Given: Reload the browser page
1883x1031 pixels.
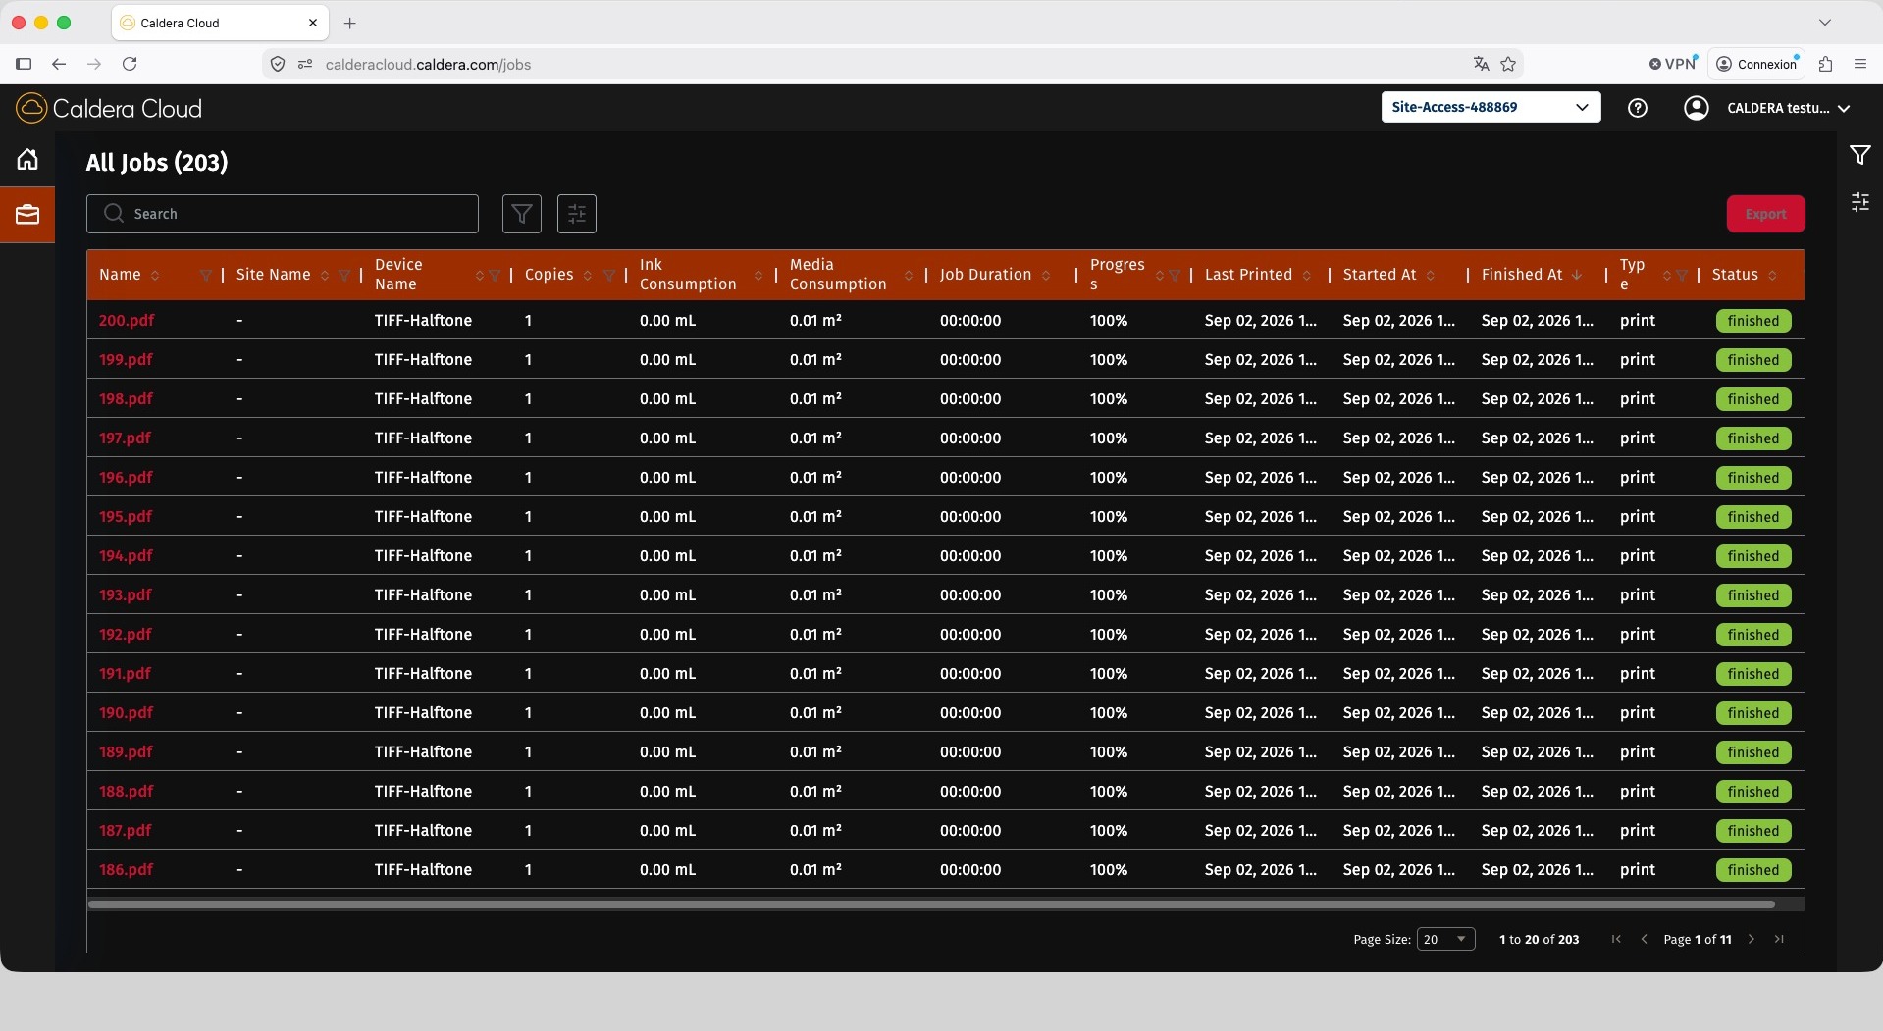Looking at the screenshot, I should pyautogui.click(x=130, y=64).
